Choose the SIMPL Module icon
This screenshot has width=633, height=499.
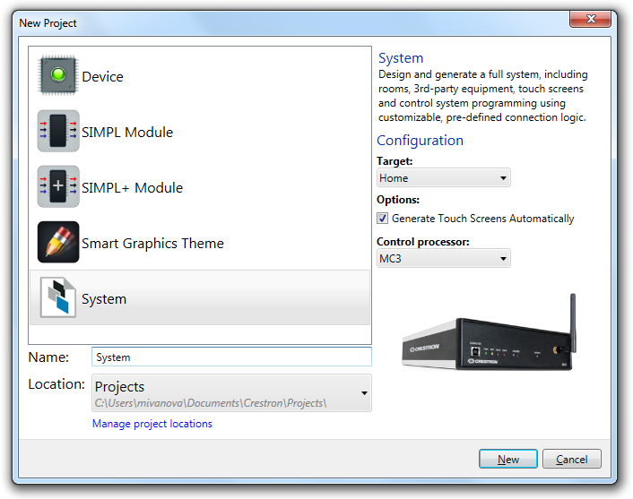(58, 131)
